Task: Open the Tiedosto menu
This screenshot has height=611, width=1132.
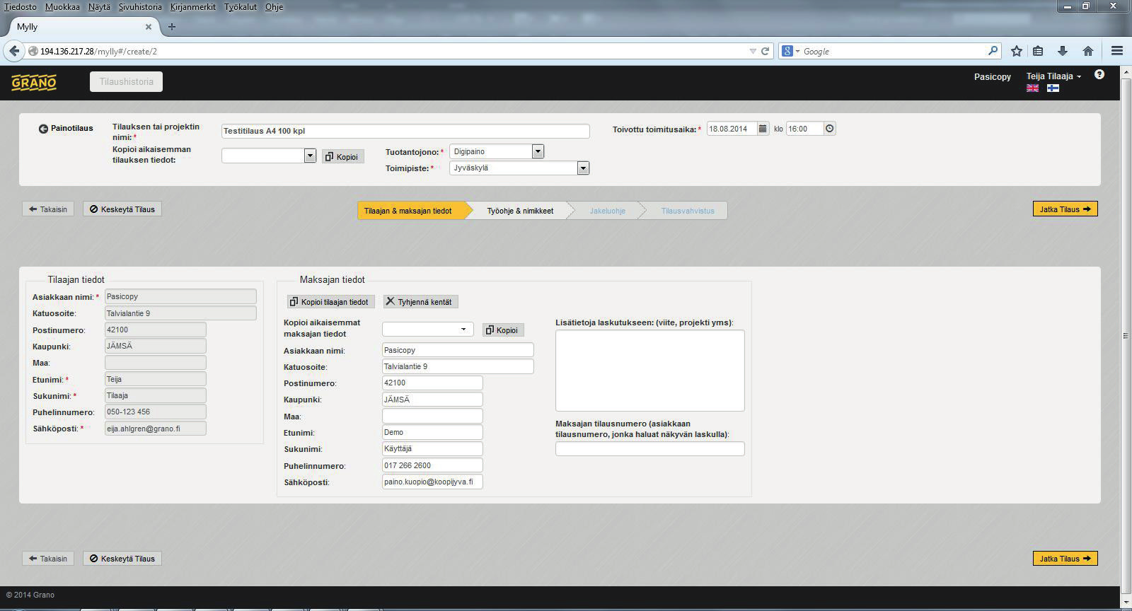Action: click(21, 6)
